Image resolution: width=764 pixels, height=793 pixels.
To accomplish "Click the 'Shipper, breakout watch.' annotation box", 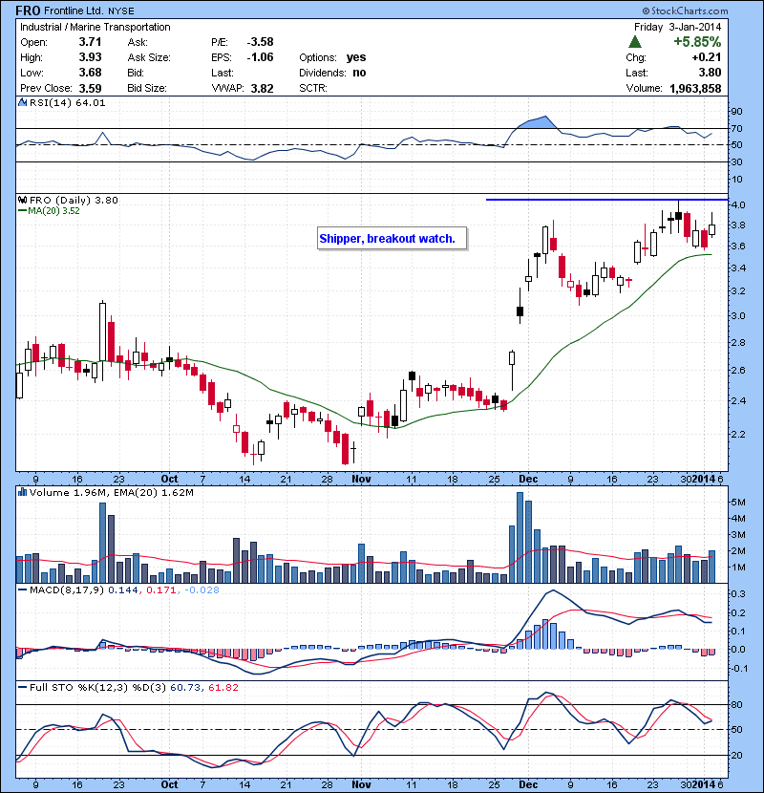I will pos(392,239).
